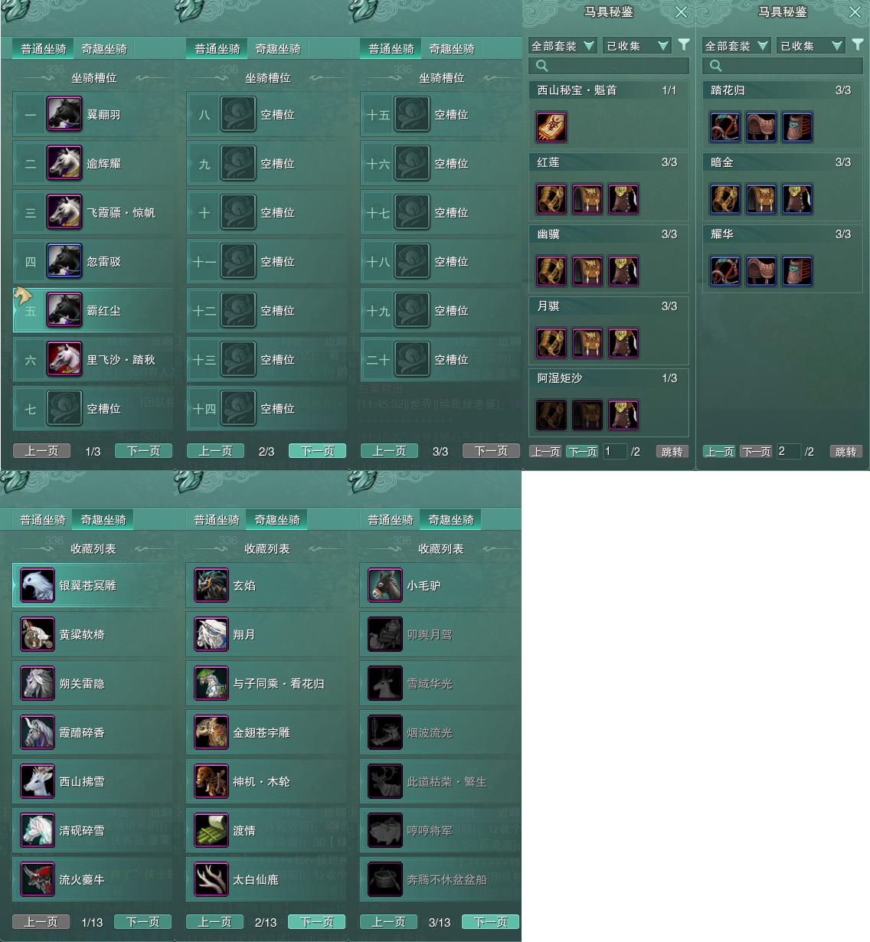This screenshot has height=942, width=870.
Task: Expand the 已收集 dropdown in first 马具秘鉴 panel
Action: coord(637,46)
